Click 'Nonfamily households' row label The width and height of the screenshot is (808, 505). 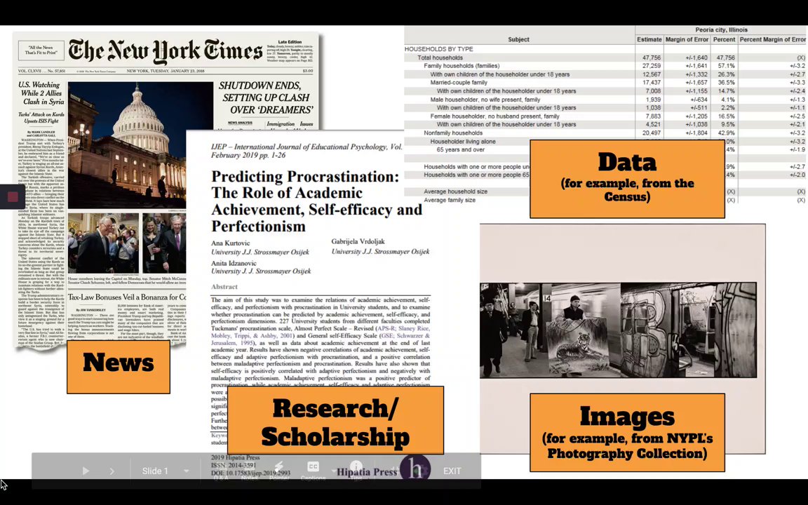point(453,133)
